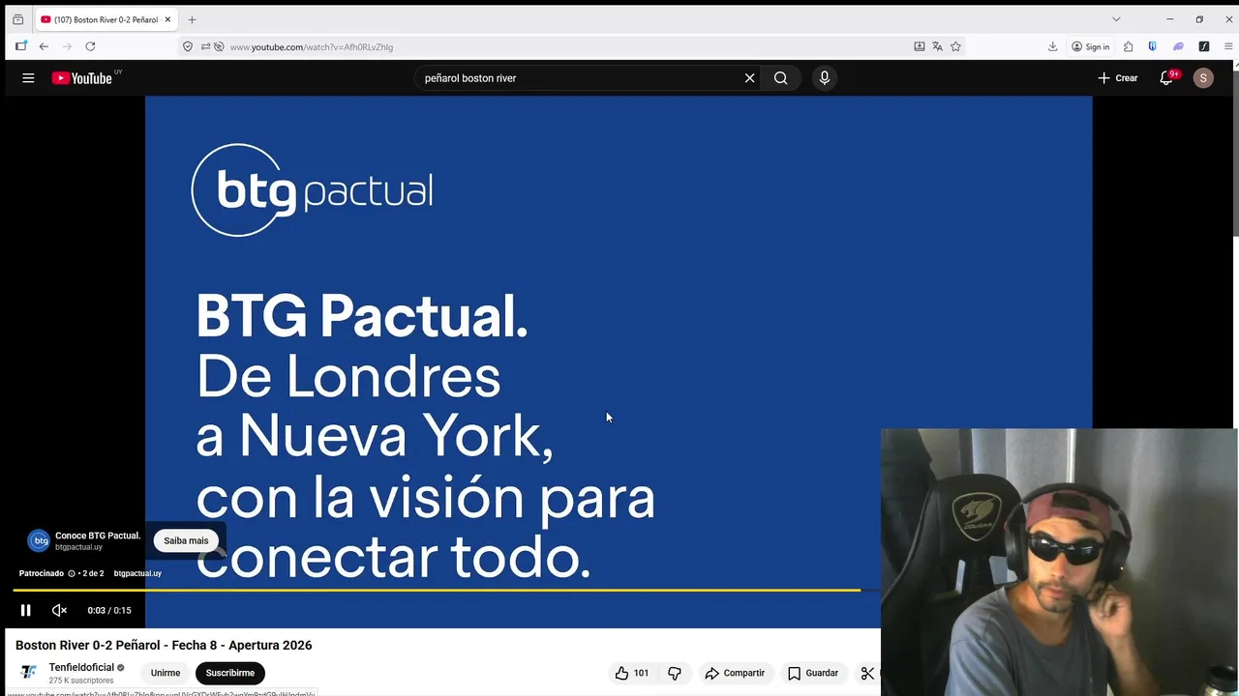This screenshot has height=696, width=1239.
Task: Open the translate page icon
Action: click(937, 46)
